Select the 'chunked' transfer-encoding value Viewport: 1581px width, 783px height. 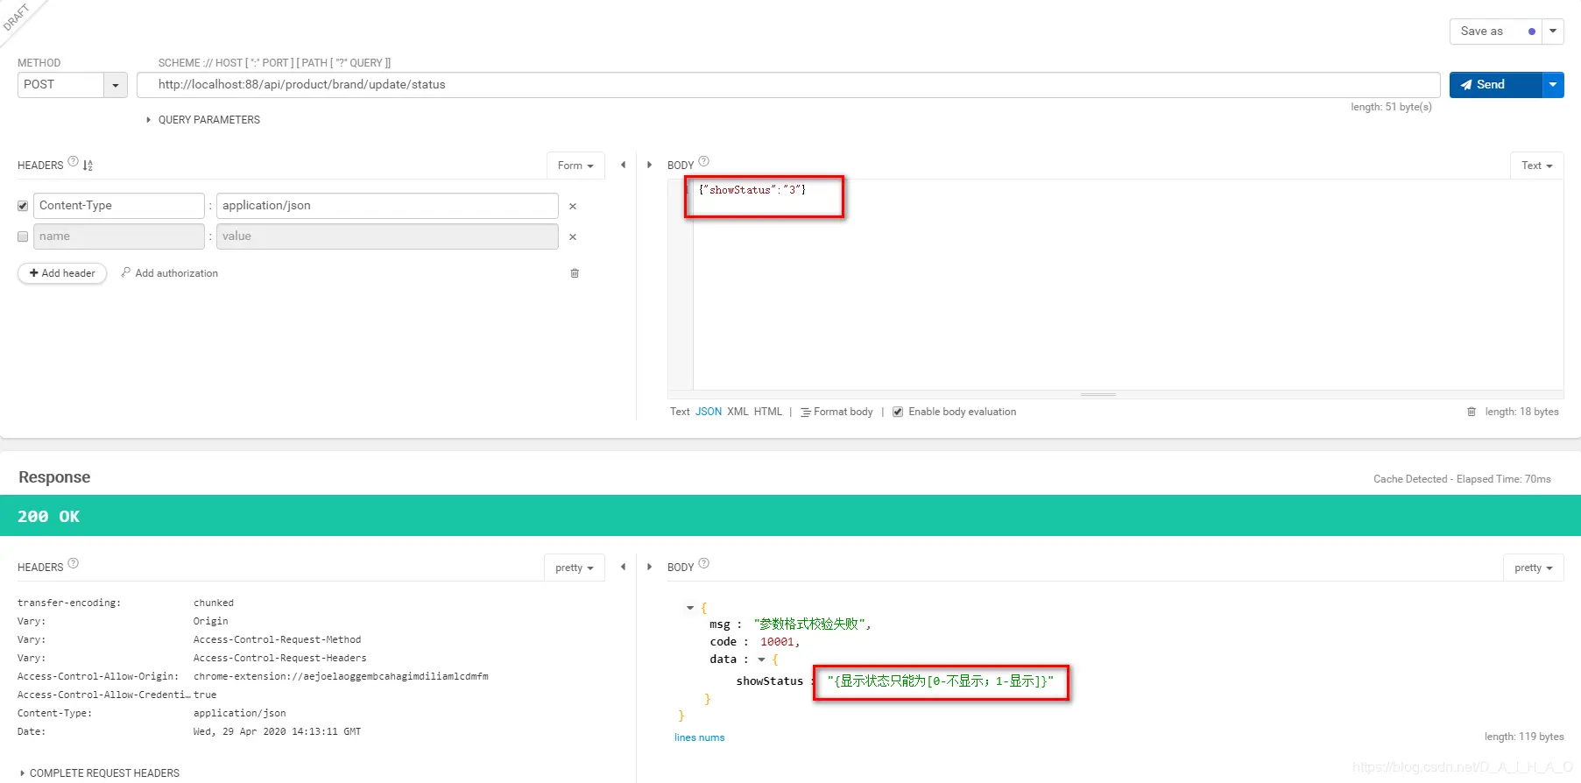pos(214,603)
